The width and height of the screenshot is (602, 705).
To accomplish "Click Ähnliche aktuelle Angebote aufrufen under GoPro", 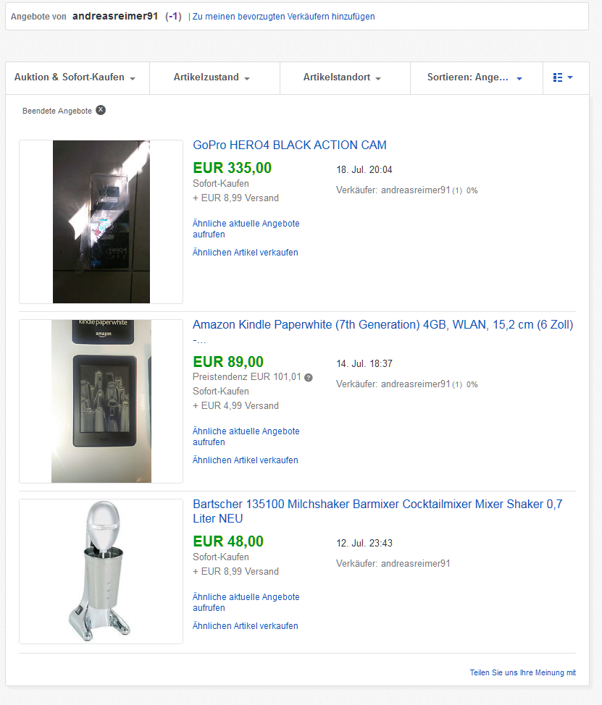I will coord(246,229).
